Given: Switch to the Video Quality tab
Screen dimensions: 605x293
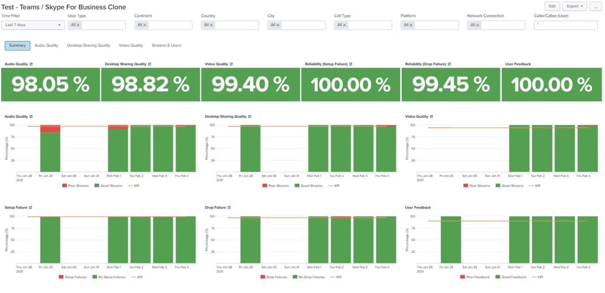Looking at the screenshot, I should point(131,45).
